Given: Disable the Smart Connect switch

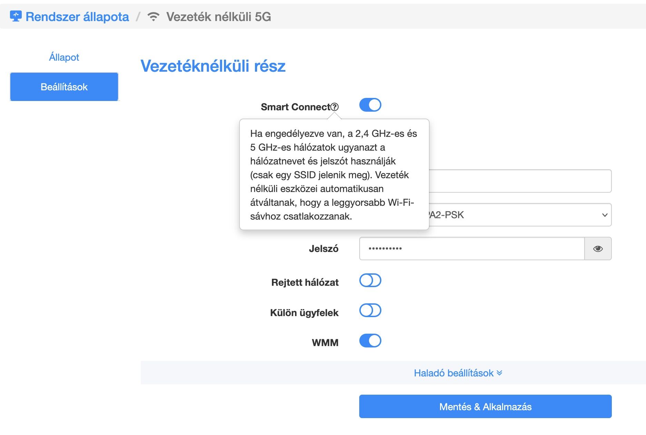Looking at the screenshot, I should pyautogui.click(x=370, y=105).
